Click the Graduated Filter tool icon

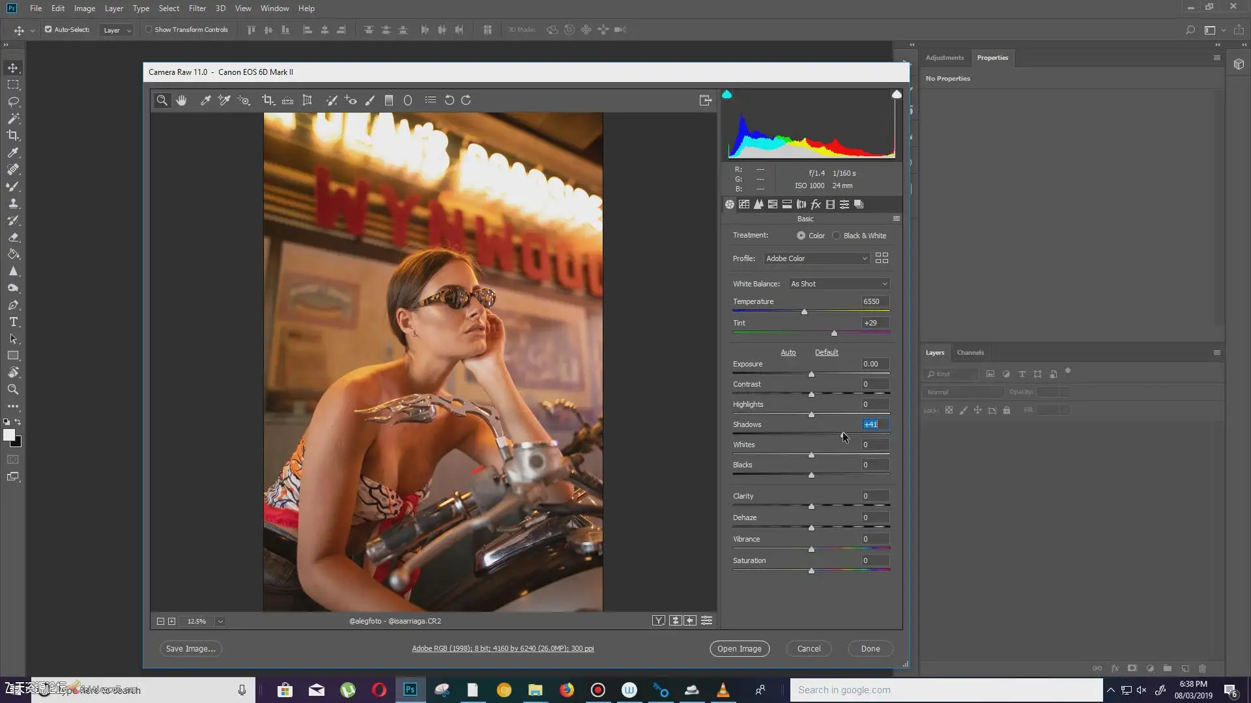click(389, 100)
